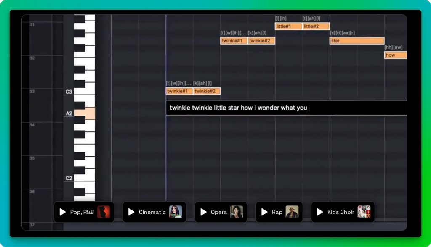Select the twinkle#2 note in the star note's row
The image size is (431, 247).
pos(261,41)
